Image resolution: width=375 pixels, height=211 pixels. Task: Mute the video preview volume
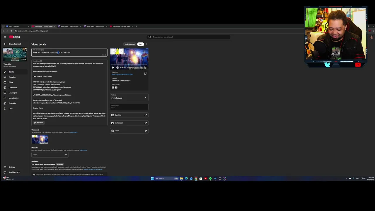click(x=117, y=67)
